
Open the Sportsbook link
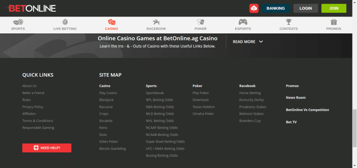tap(155, 93)
